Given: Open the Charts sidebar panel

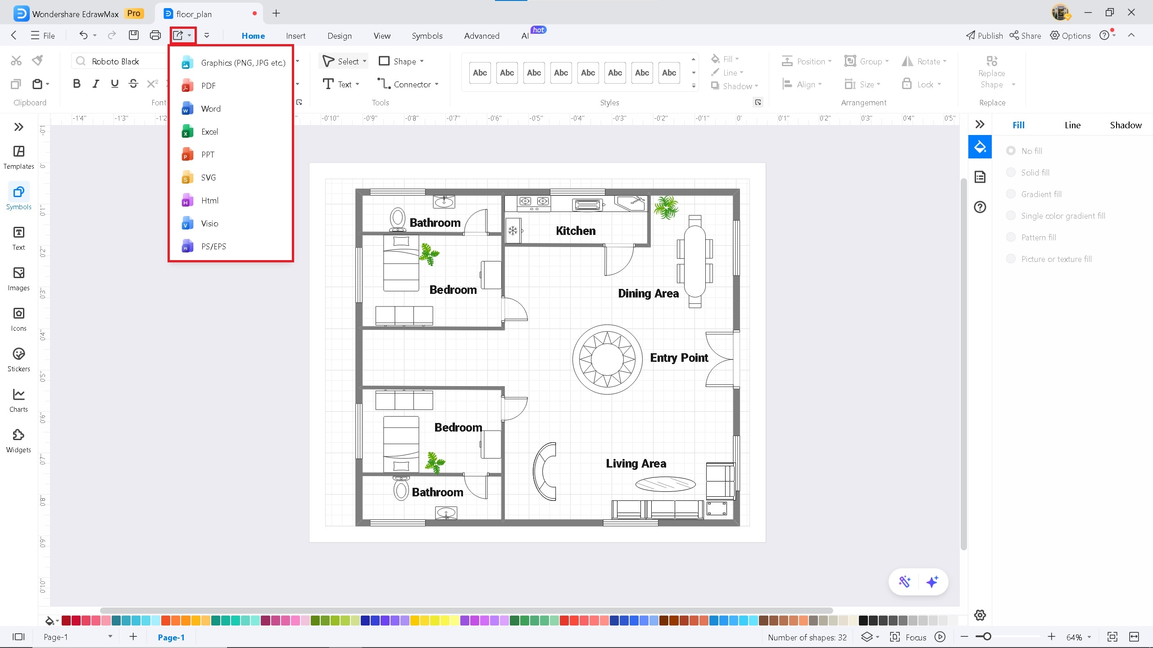Looking at the screenshot, I should point(19,400).
